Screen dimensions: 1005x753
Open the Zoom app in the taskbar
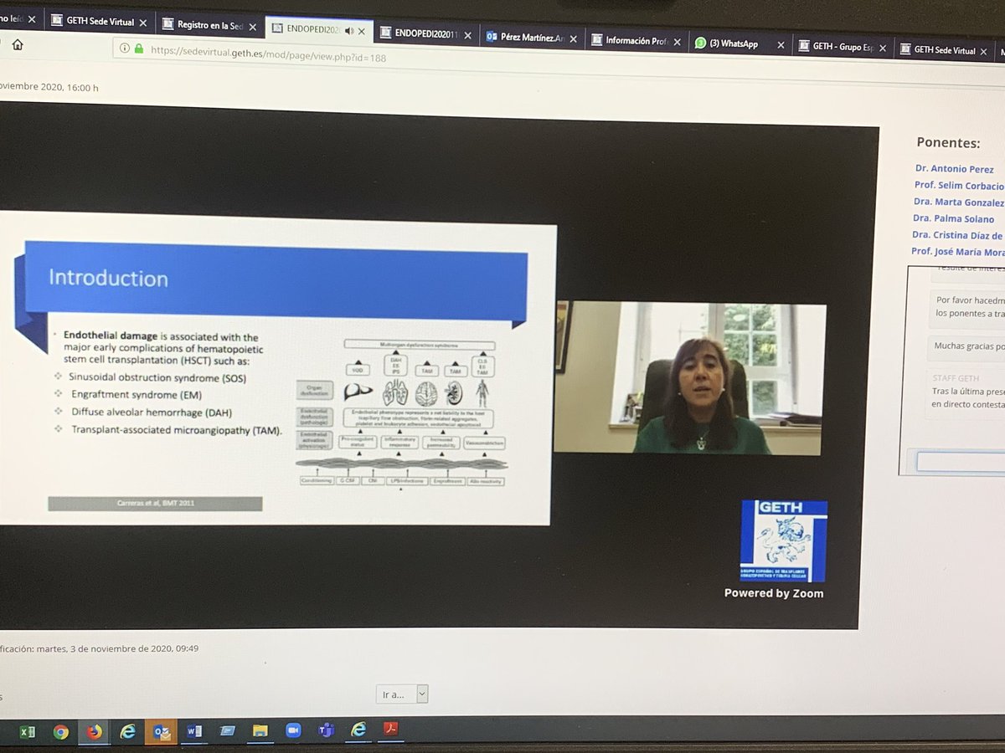coord(293,730)
